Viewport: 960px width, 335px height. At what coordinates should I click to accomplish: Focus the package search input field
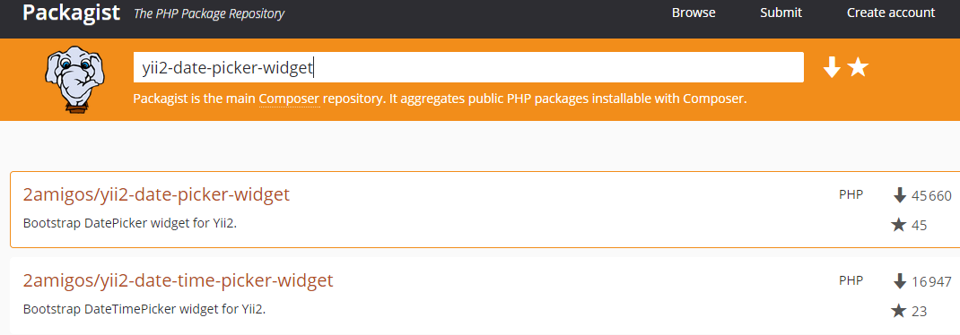pos(468,67)
